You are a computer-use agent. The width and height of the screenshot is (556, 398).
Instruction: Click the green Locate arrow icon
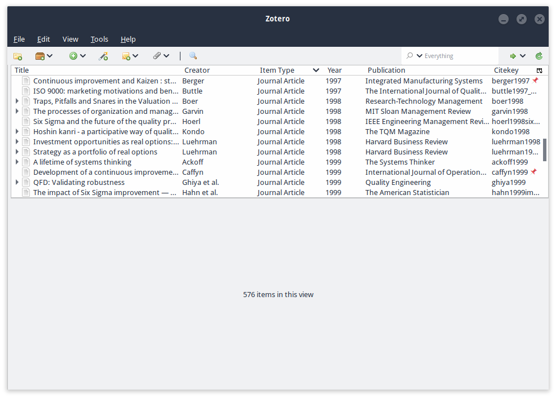pyautogui.click(x=514, y=56)
